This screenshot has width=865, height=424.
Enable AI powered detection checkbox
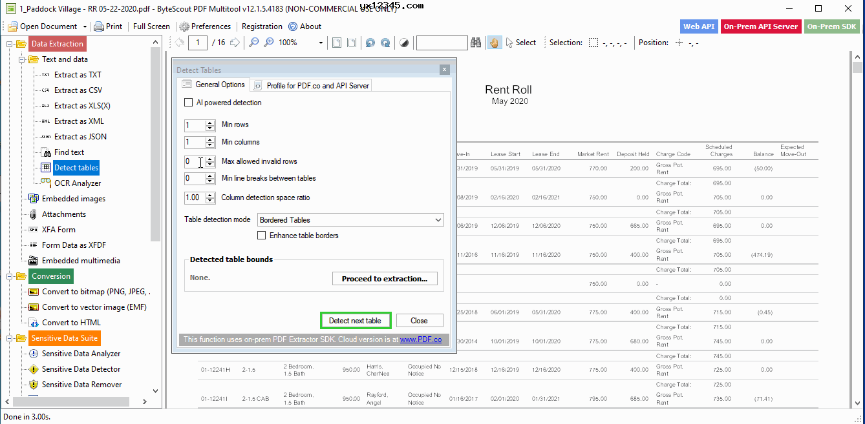click(x=189, y=103)
